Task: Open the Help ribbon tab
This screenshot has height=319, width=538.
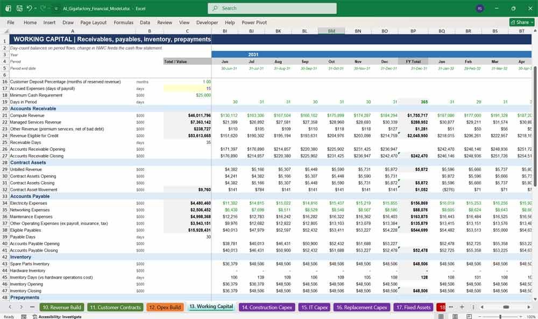Action: point(230,22)
